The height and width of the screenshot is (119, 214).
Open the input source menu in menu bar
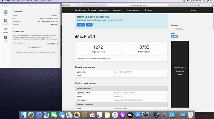coord(184,1)
